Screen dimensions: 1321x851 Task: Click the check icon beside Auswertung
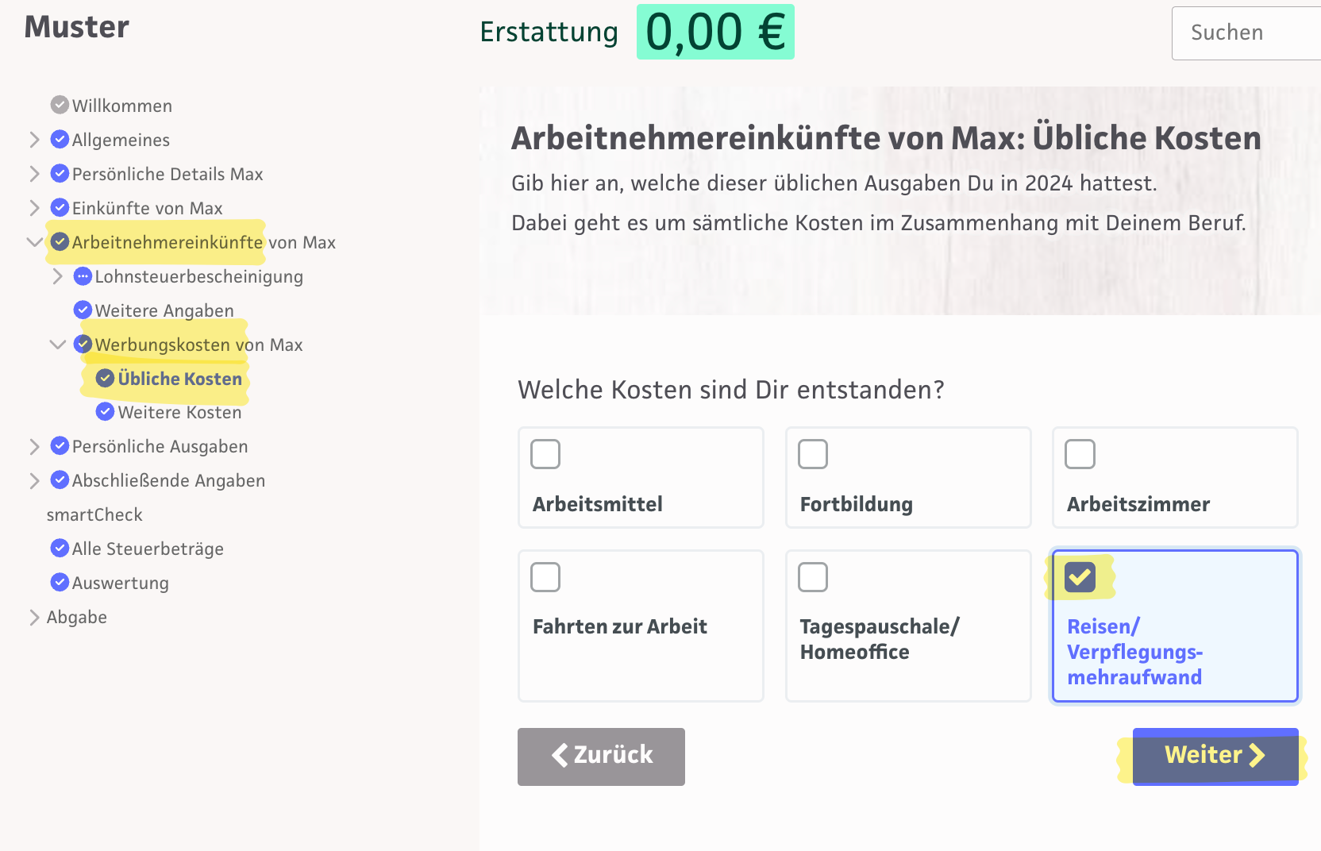click(60, 582)
